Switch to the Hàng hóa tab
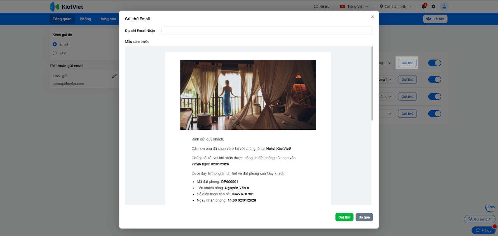The image size is (498, 236). pos(108,19)
